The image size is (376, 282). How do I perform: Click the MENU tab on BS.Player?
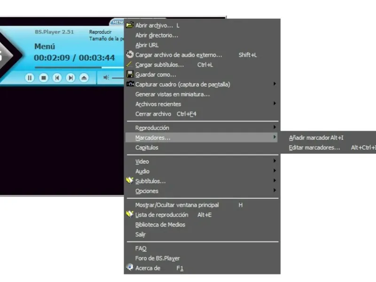117,22
